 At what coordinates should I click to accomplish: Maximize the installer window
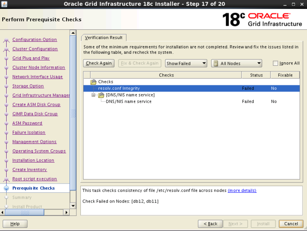click(293, 4)
